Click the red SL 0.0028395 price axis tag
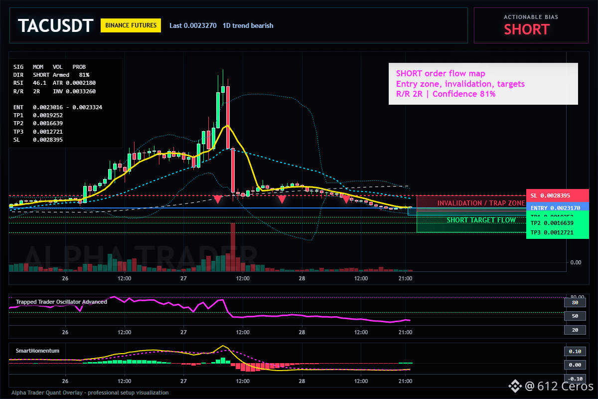Screen dimensions: 598x399 (558, 196)
